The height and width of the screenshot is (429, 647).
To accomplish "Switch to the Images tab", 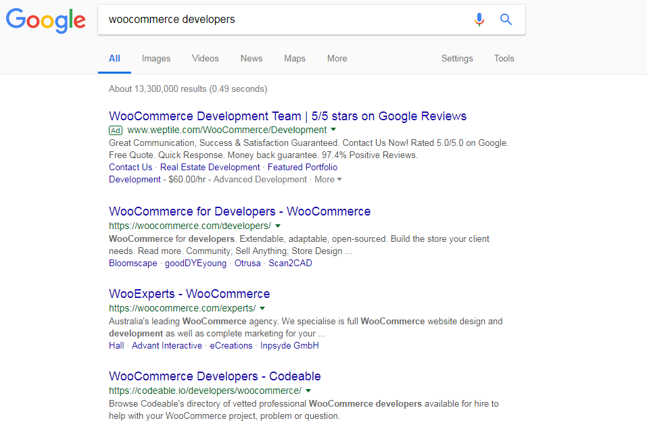I will [x=156, y=59].
